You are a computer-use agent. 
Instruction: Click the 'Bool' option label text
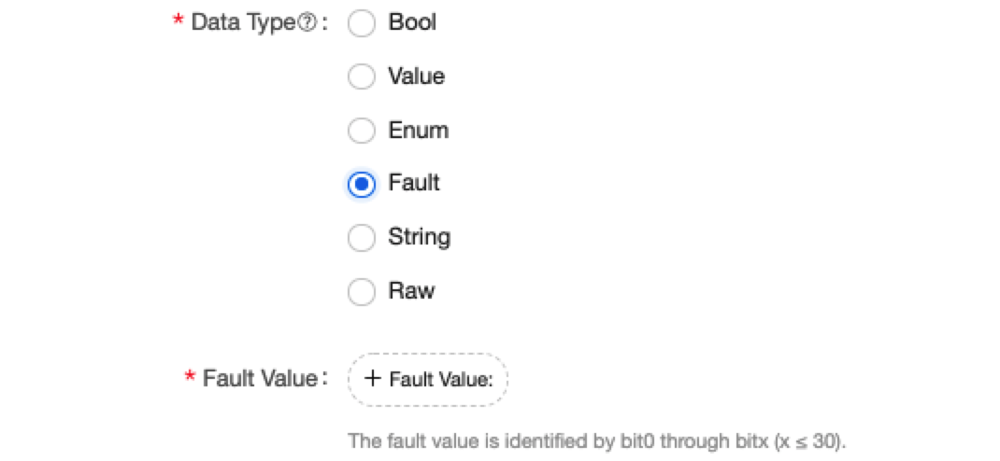[x=412, y=22]
